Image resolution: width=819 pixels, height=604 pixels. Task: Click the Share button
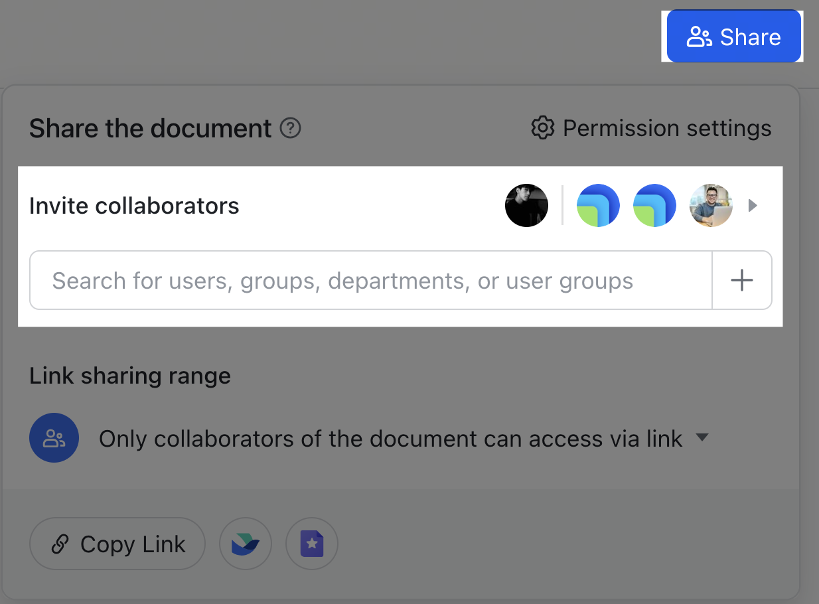(x=733, y=37)
